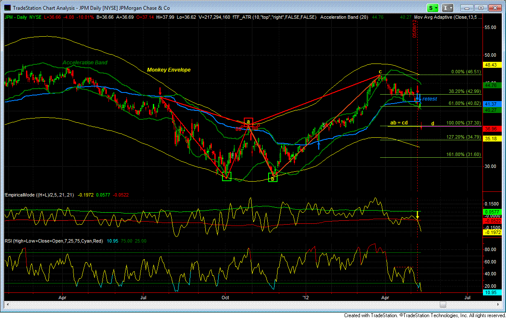Image resolution: width=506 pixels, height=318 pixels.
Task: Click the Fibonacci '100.00% (37.30)' level label
Action: pos(463,123)
